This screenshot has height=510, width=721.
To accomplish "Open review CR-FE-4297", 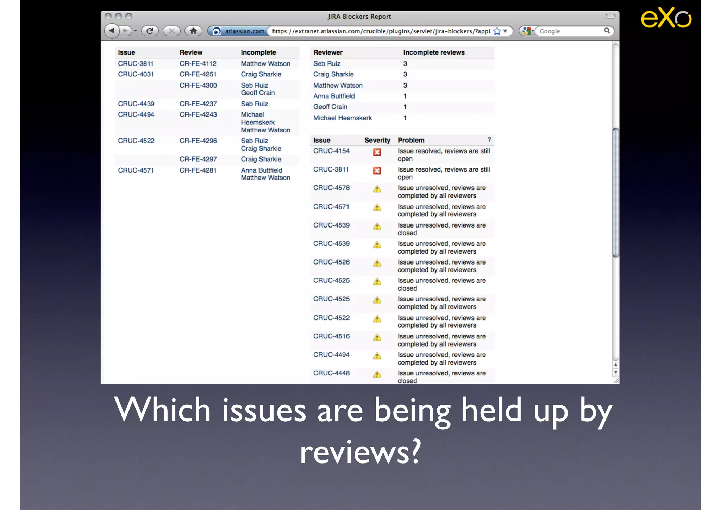I will (198, 159).
